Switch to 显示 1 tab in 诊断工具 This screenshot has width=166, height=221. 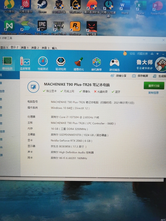pyautogui.click(x=4, y=48)
